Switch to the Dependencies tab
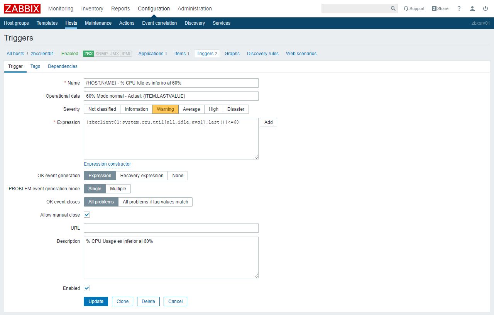494x315 pixels. (x=63, y=66)
